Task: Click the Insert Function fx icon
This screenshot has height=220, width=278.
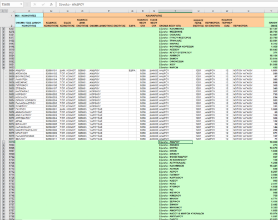Action: [51, 4]
